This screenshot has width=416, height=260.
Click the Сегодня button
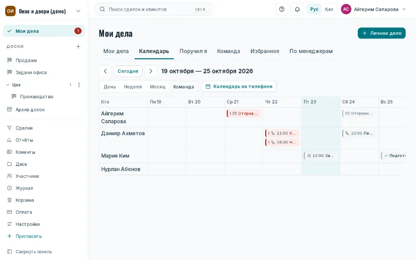pos(128,71)
